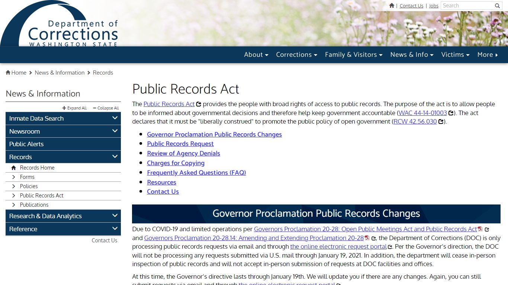The width and height of the screenshot is (508, 285).
Task: Open Governors Proclamation 20-28 Open Public Meetings link
Action: tap(365, 229)
